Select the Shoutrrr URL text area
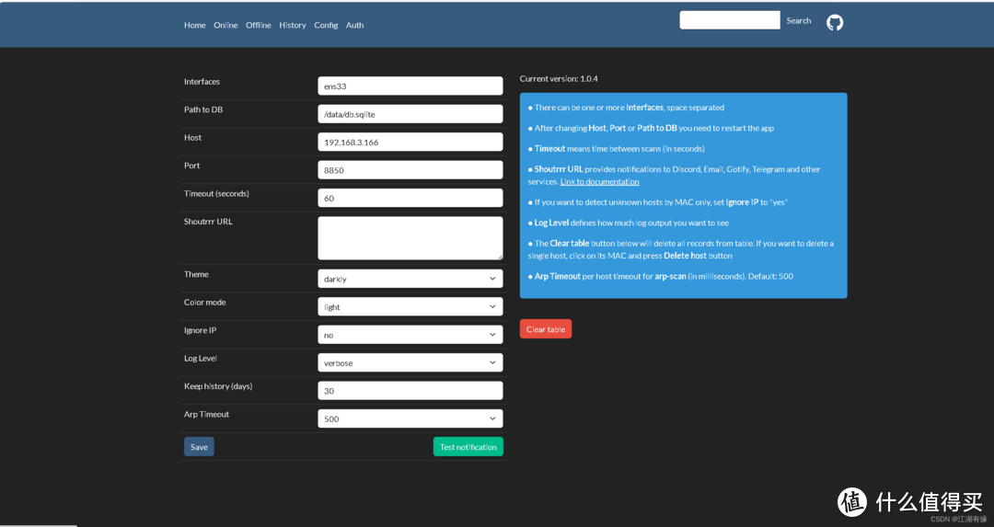 pos(410,238)
